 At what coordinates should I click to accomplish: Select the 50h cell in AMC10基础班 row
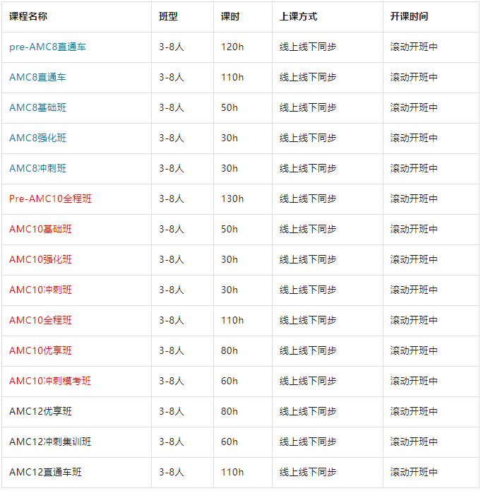pos(243,229)
